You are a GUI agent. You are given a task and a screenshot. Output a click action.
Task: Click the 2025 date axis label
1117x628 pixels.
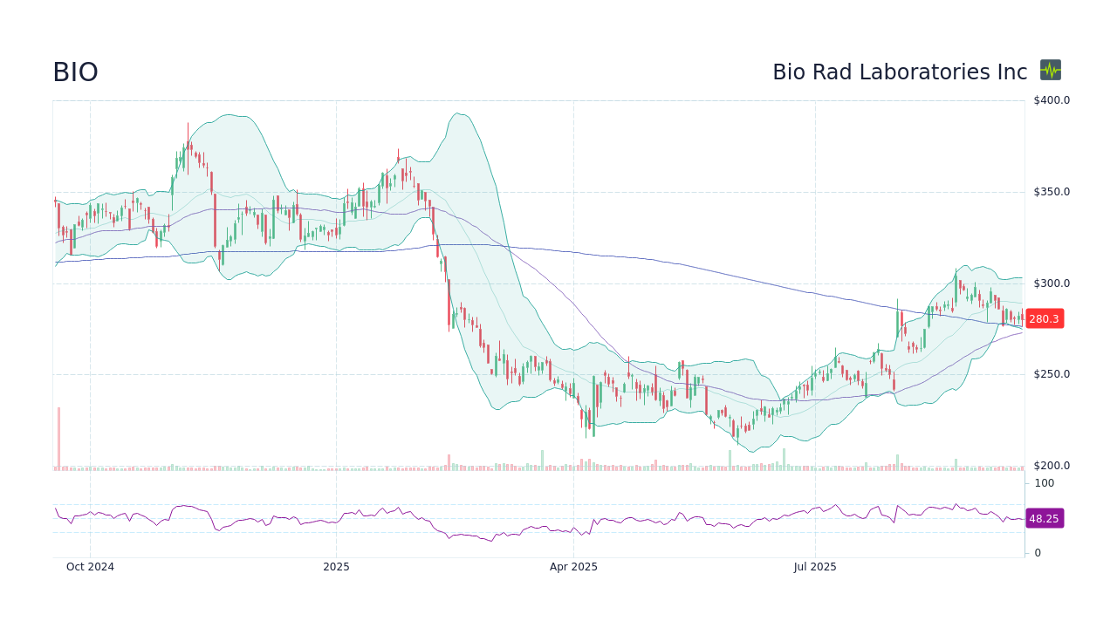coord(336,567)
